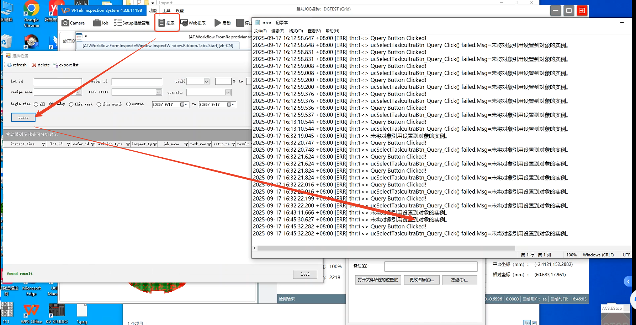
Task: Select the 'all' begin time radio
Action: (x=36, y=104)
